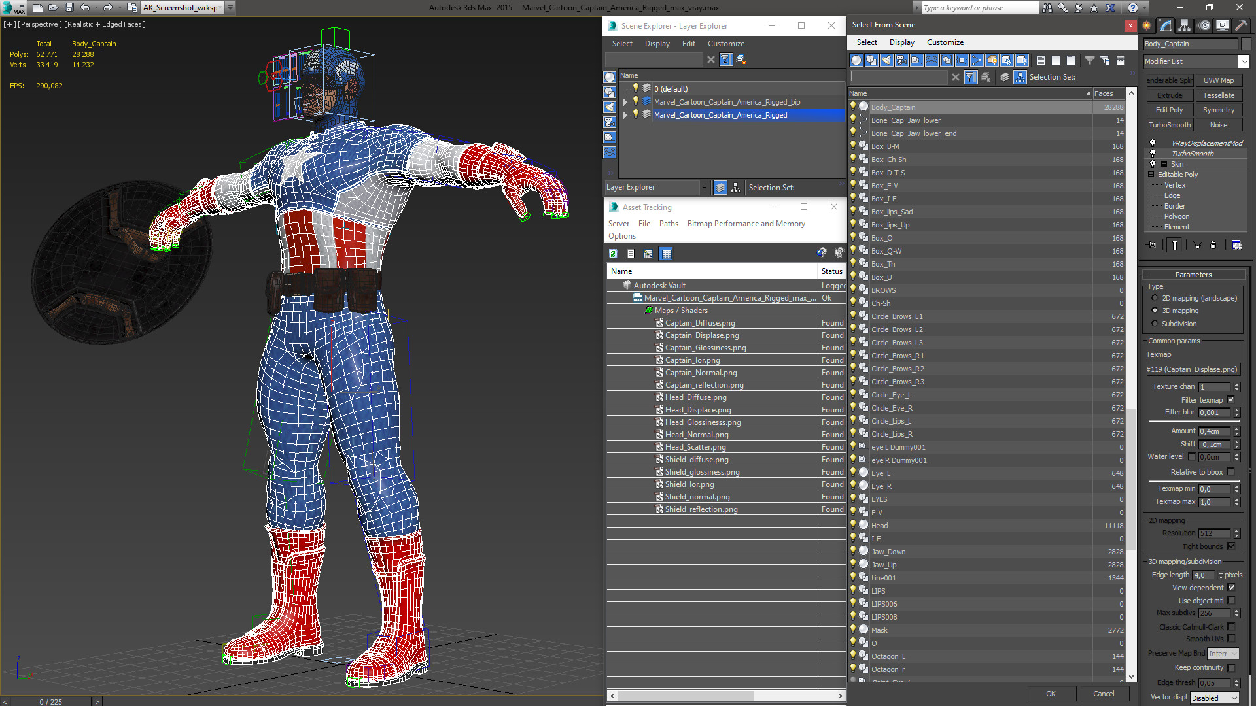Screen dimensions: 1256x706
Task: Collapse the Editable Poly sub-object tree
Action: pyautogui.click(x=1151, y=175)
